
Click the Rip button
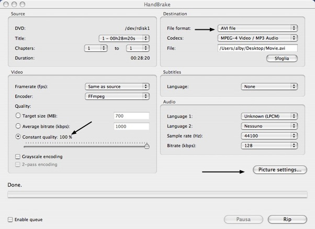click(x=287, y=220)
